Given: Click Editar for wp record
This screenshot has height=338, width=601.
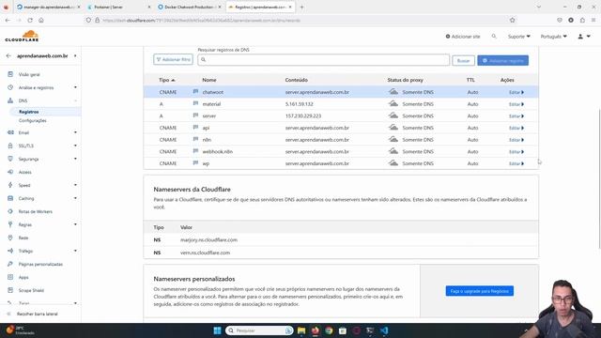Looking at the screenshot, I should (516, 163).
